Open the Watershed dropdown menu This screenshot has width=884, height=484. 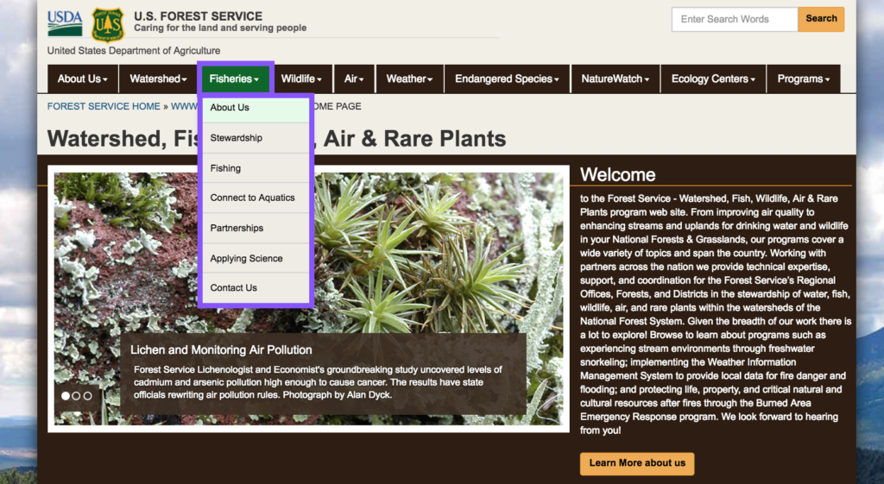[x=158, y=79]
